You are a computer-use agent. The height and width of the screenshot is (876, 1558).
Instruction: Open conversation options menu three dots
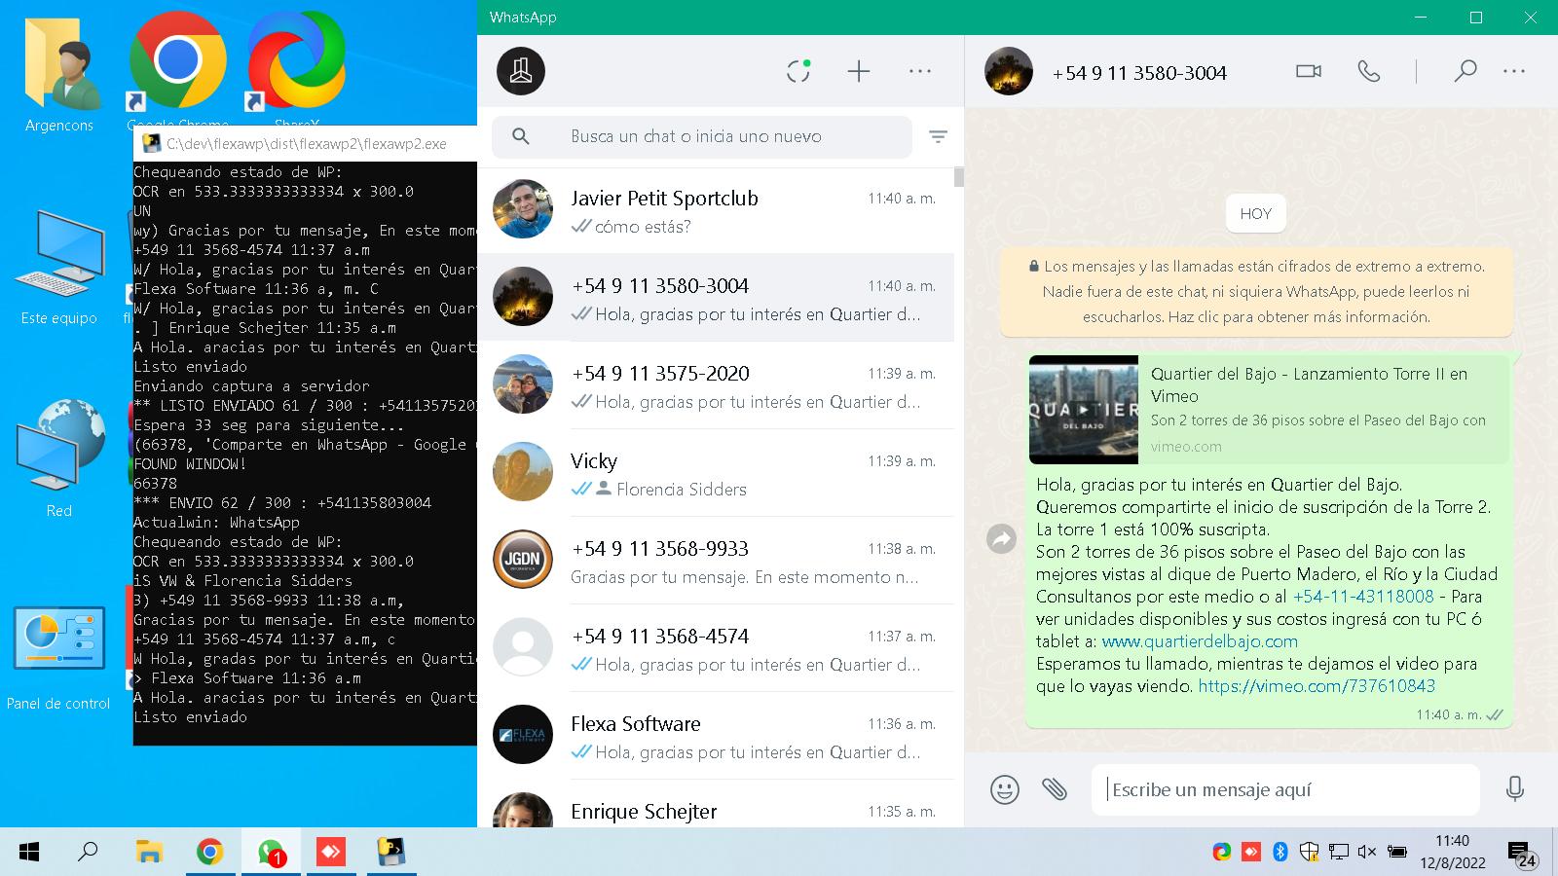pyautogui.click(x=1514, y=71)
